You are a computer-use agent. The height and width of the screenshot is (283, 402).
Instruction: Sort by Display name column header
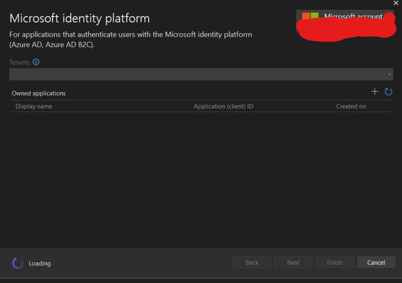click(34, 106)
